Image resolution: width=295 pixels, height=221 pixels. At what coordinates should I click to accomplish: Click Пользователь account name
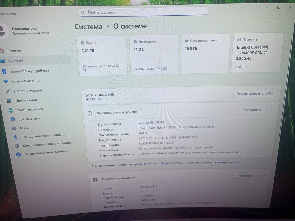pos(24,29)
